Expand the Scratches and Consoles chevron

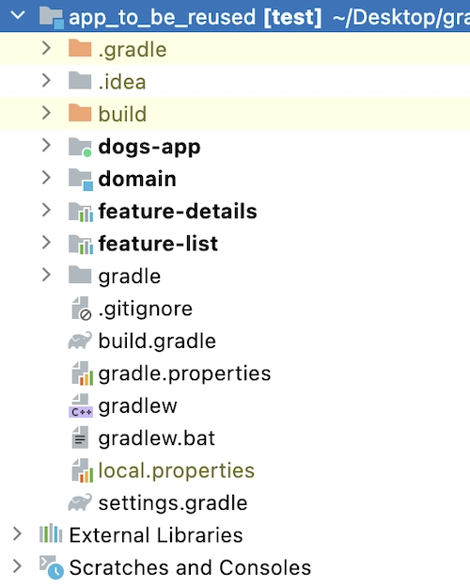point(17,566)
